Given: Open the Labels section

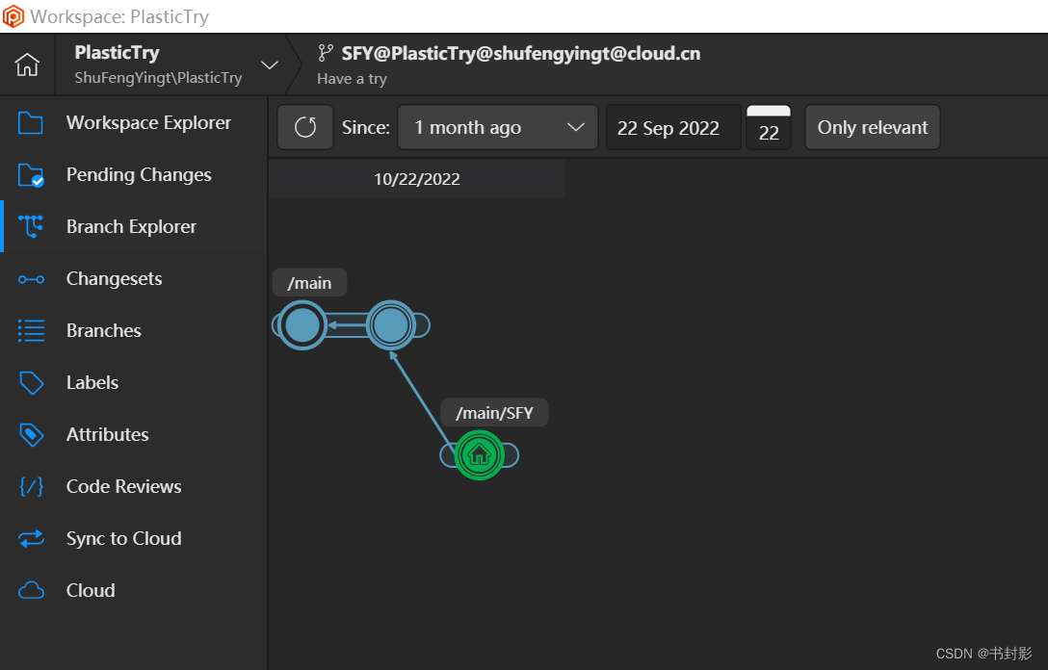Looking at the screenshot, I should 134,383.
